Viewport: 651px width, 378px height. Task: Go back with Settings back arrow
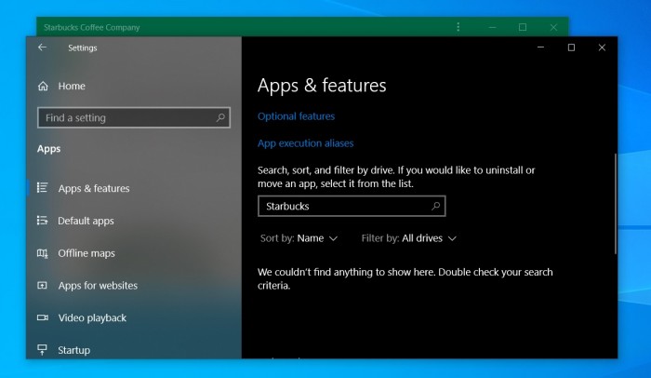[x=42, y=47]
